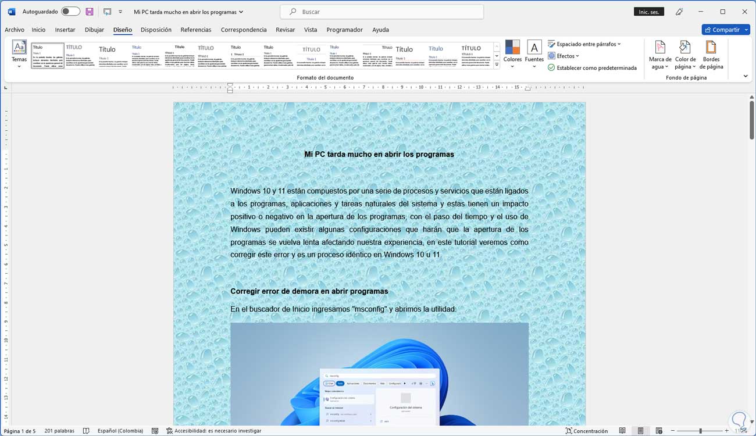Image resolution: width=756 pixels, height=436 pixels.
Task: Switch to Read Mode view
Action: [x=622, y=431]
